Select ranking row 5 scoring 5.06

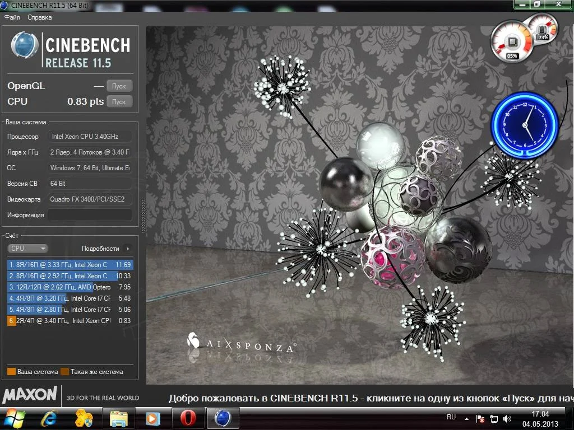tap(70, 309)
